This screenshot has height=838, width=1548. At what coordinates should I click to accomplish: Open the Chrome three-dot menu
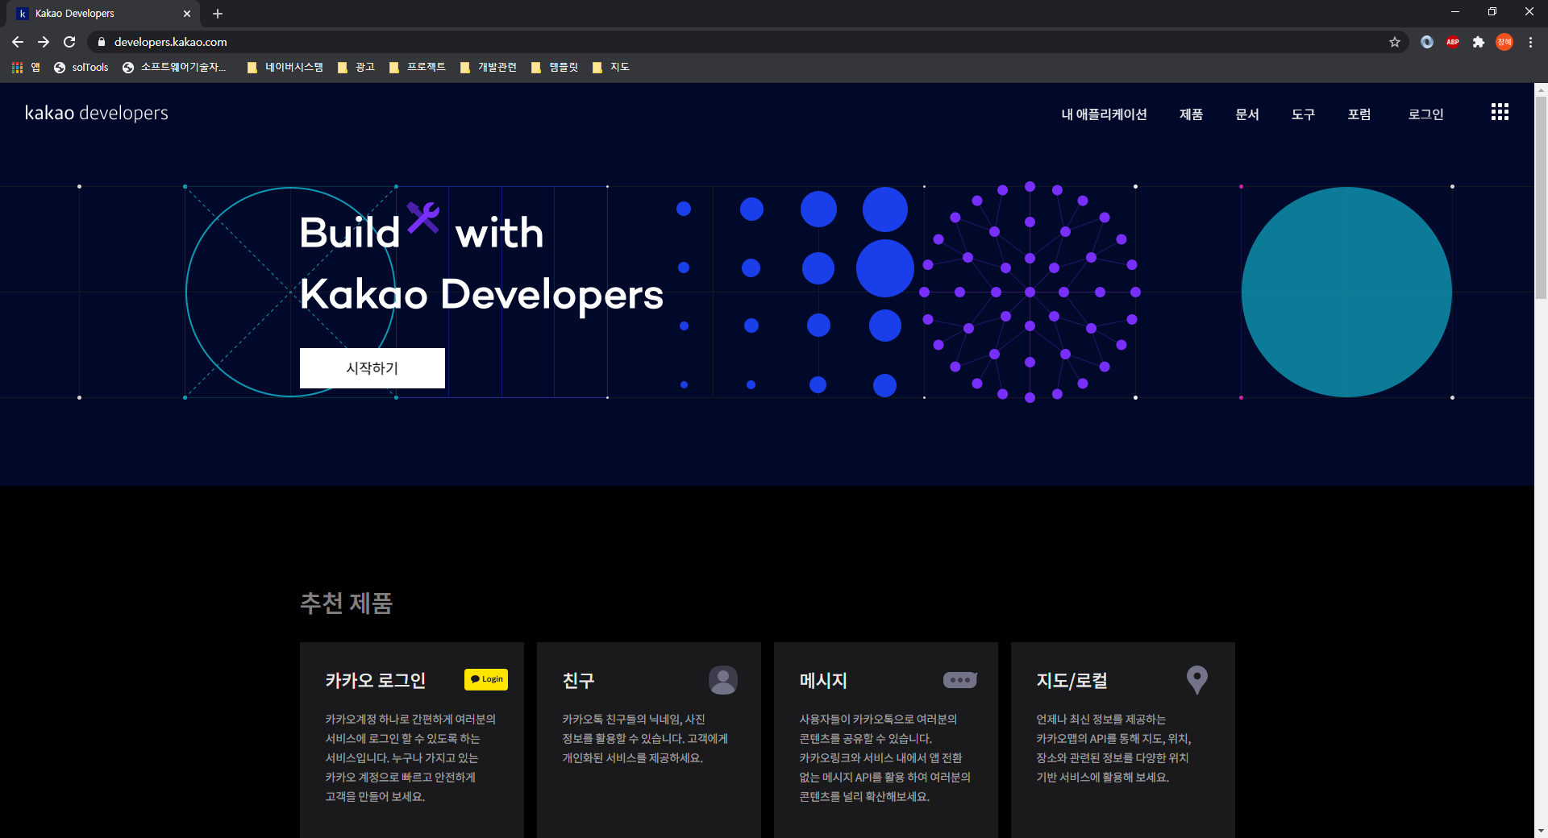tap(1530, 42)
